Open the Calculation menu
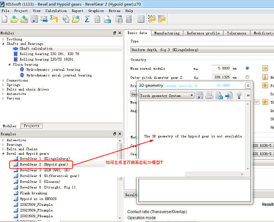 click(56, 11)
